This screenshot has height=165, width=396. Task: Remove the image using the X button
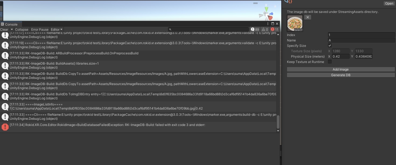(308, 17)
